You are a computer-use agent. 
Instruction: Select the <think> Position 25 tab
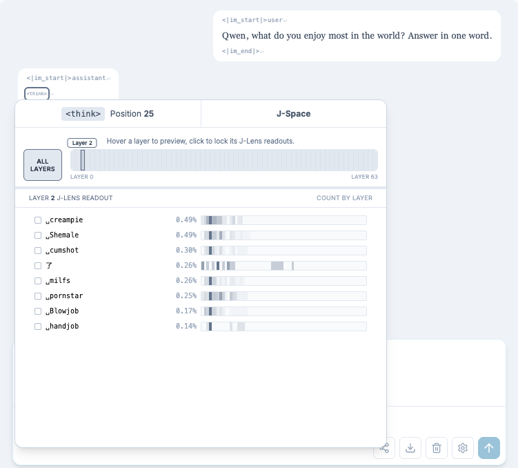108,114
